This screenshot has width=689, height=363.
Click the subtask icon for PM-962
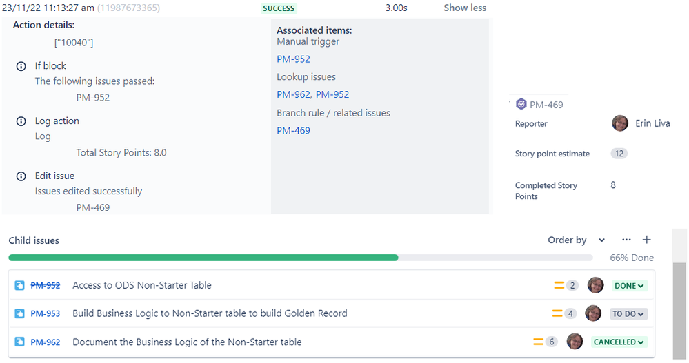click(19, 342)
